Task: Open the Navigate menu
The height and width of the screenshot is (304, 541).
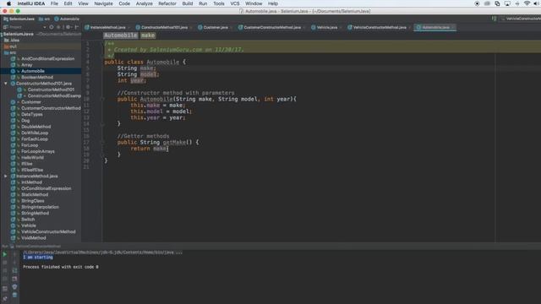Action: [103, 3]
